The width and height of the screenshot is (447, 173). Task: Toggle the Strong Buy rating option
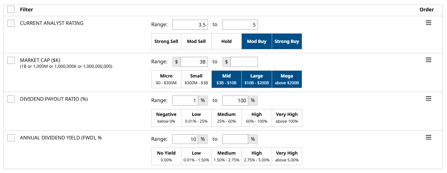287,41
